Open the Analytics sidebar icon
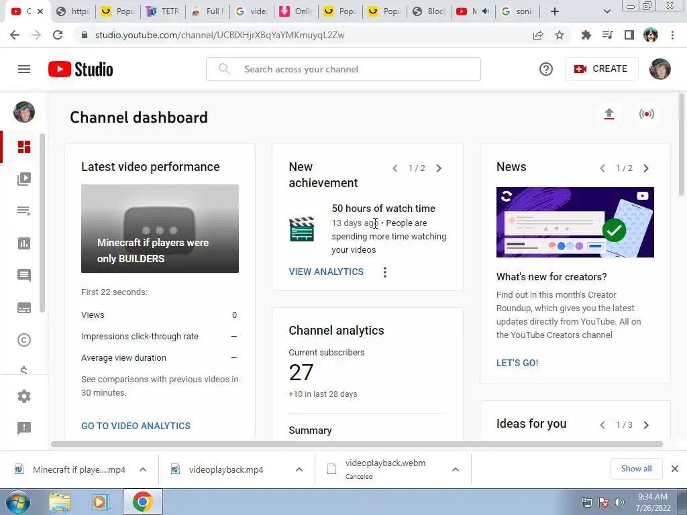The height and width of the screenshot is (515, 687). (24, 243)
